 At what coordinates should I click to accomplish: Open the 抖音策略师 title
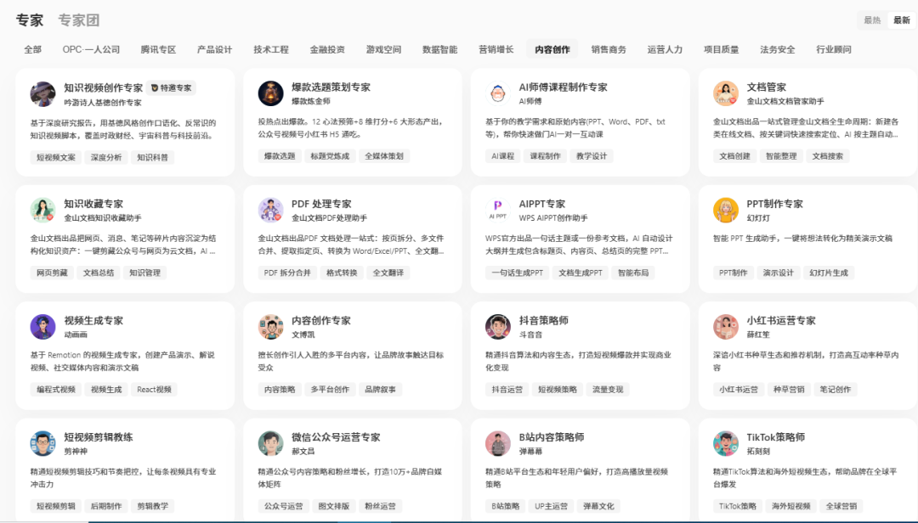click(543, 320)
